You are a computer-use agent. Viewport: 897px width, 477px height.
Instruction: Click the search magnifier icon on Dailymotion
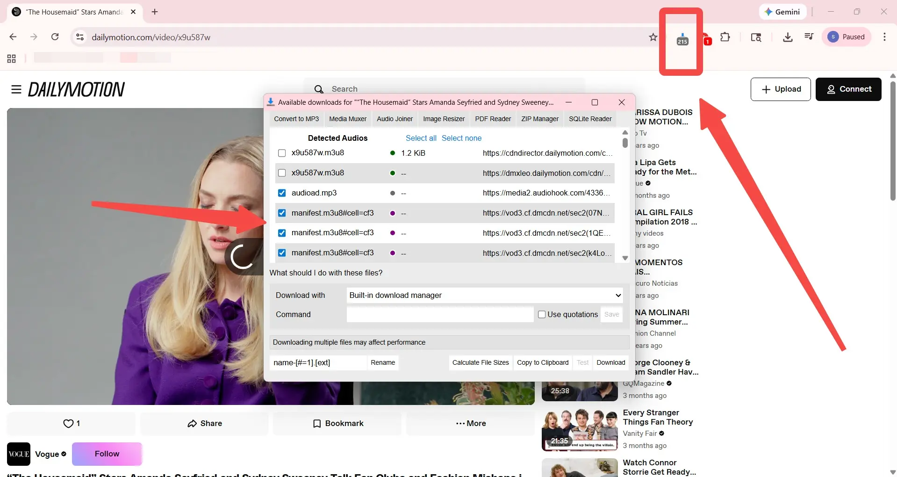click(x=319, y=89)
